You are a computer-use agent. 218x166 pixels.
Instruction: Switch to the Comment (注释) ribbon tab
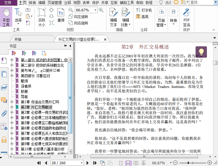click(x=67, y=3)
